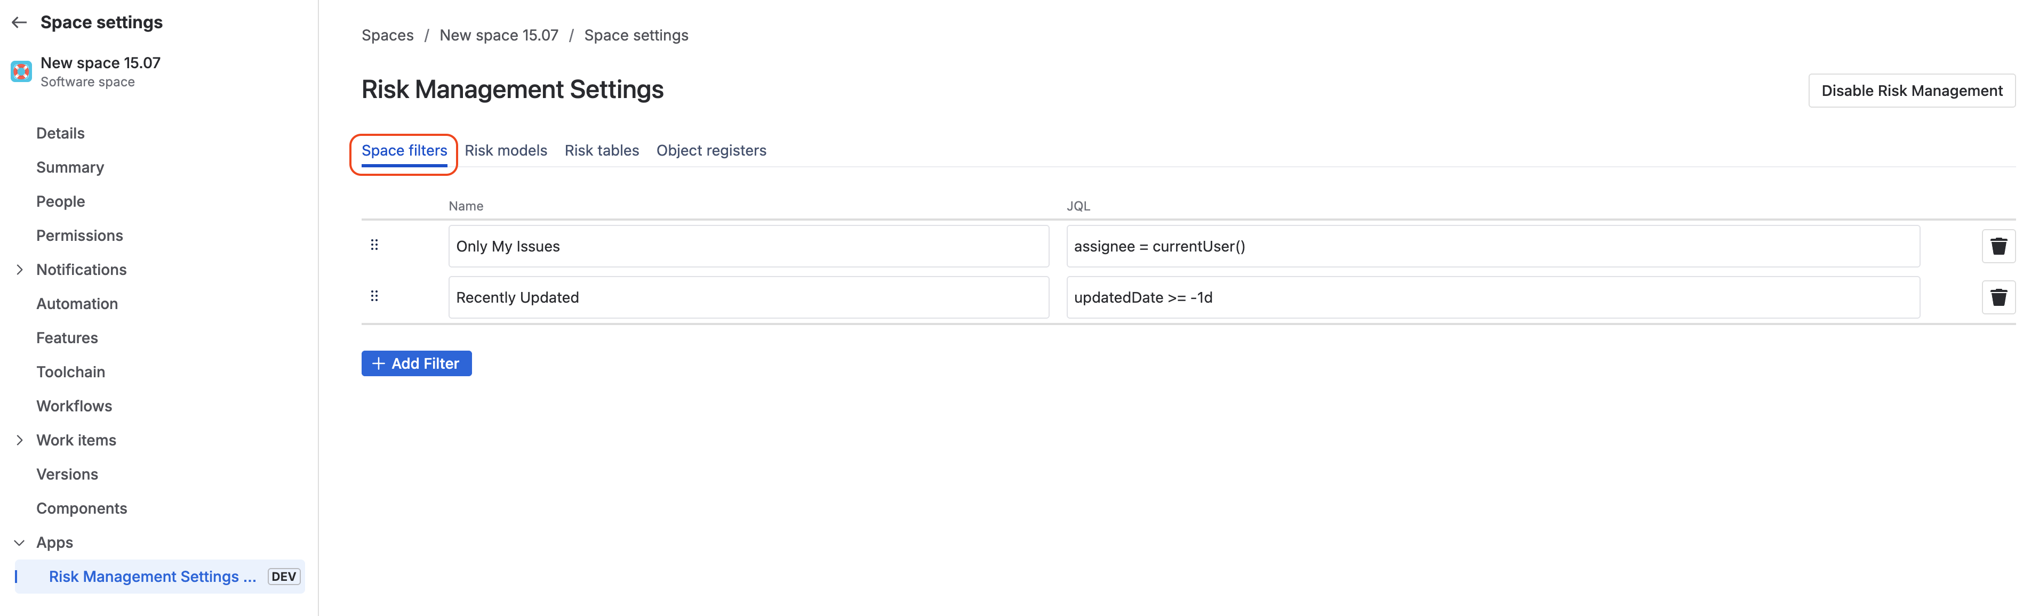Go to New space 15.07 breadcrumb
This screenshot has width=2031, height=616.
pos(498,36)
